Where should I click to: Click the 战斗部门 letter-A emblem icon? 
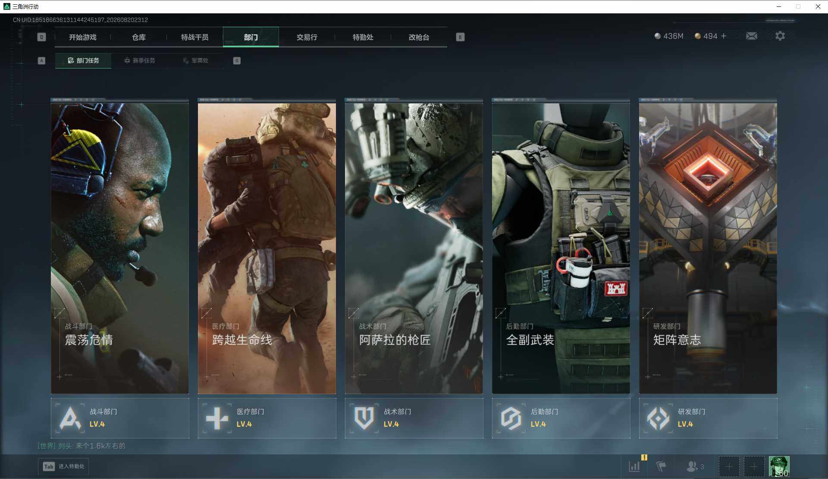pyautogui.click(x=70, y=418)
